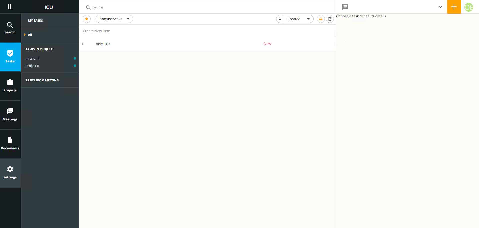The image size is (479, 228).
Task: Reverse sort order with the arrow button
Action: tap(280, 19)
